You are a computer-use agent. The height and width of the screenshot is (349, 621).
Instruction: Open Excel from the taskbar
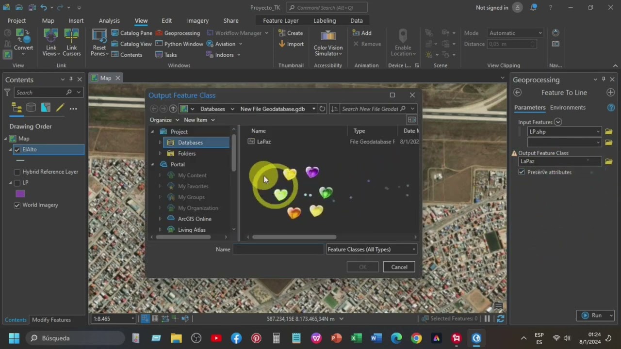(356, 338)
